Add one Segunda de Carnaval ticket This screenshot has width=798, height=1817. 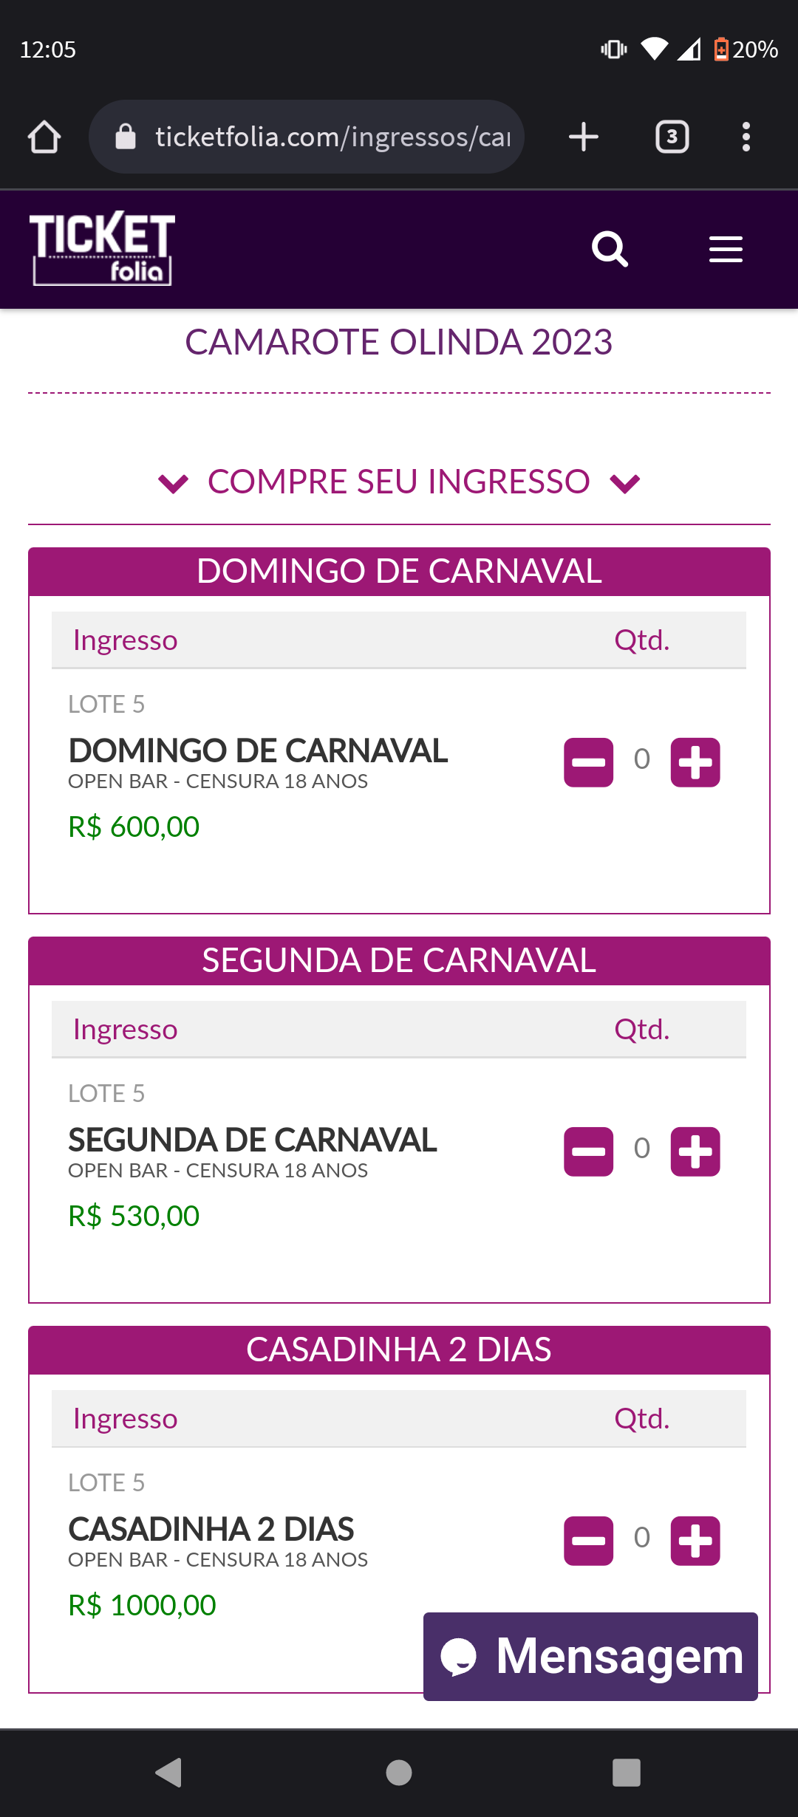tap(695, 1152)
